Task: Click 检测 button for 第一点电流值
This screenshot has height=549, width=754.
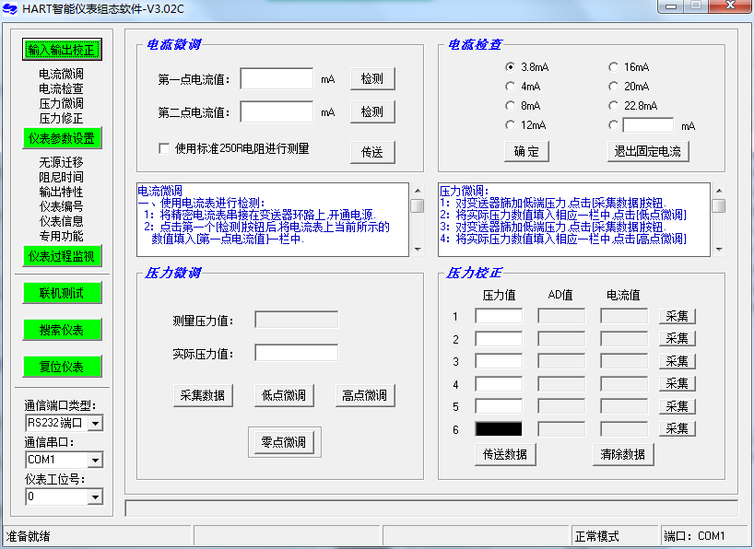Action: (x=372, y=79)
